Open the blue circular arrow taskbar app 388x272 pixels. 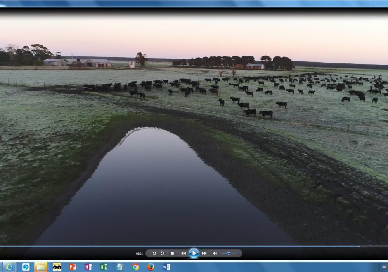(26, 267)
